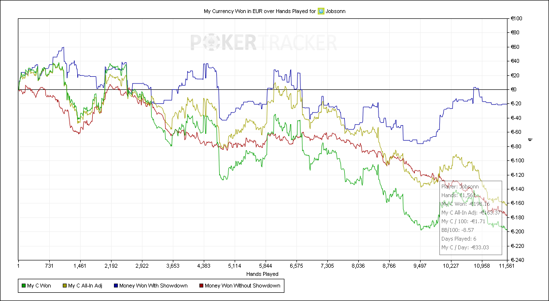549x301 pixels.
Task: Click the Player: Jobsonn tooltip line
Action: pos(460,186)
